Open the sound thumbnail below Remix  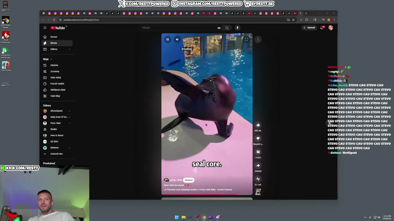(258, 192)
